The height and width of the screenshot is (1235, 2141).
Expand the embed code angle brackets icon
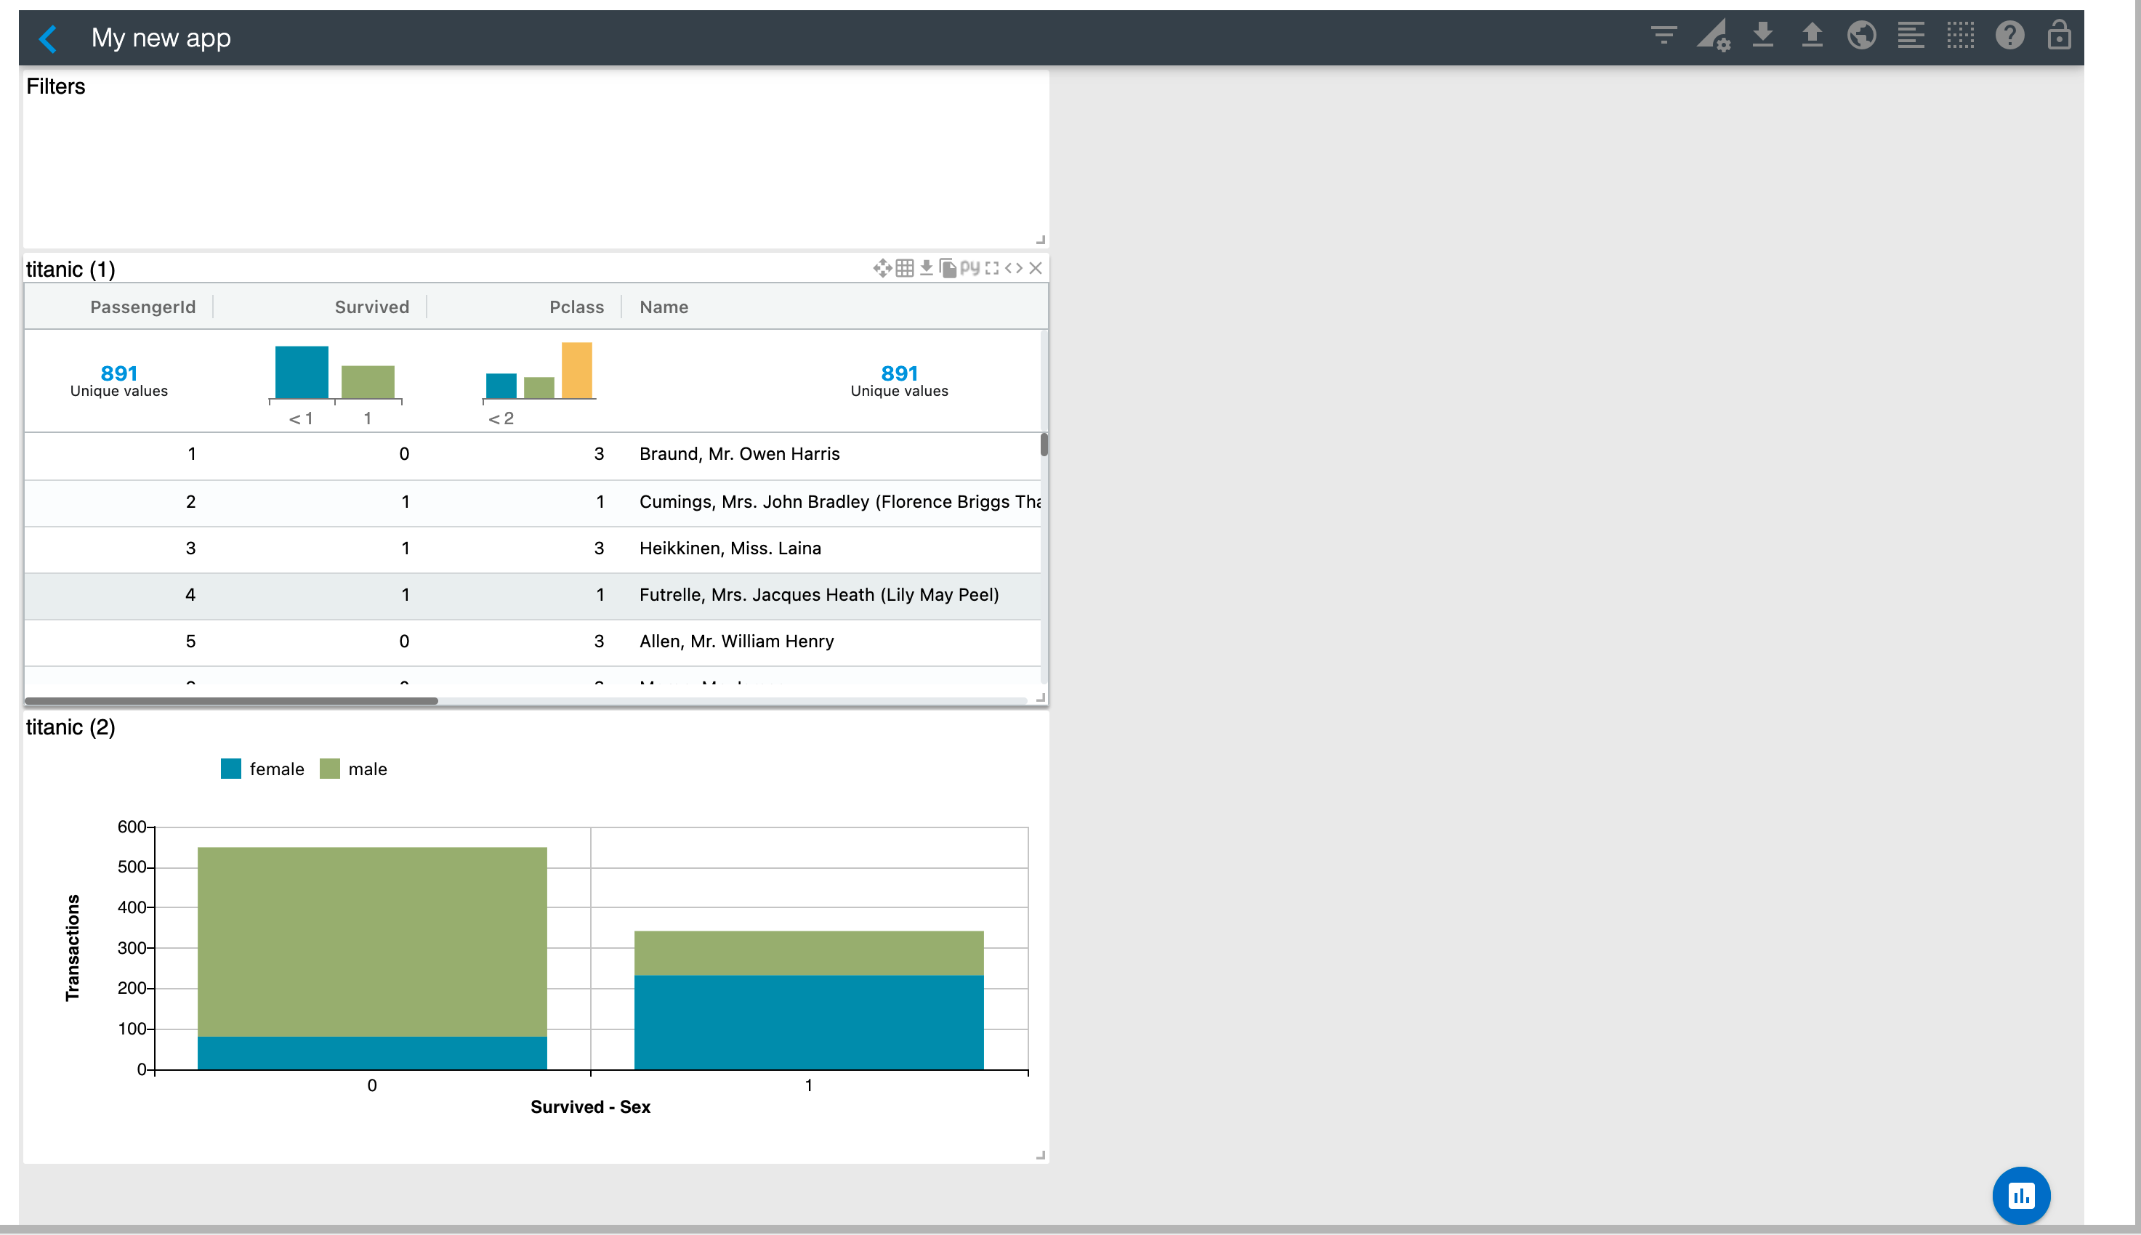pyautogui.click(x=1014, y=268)
